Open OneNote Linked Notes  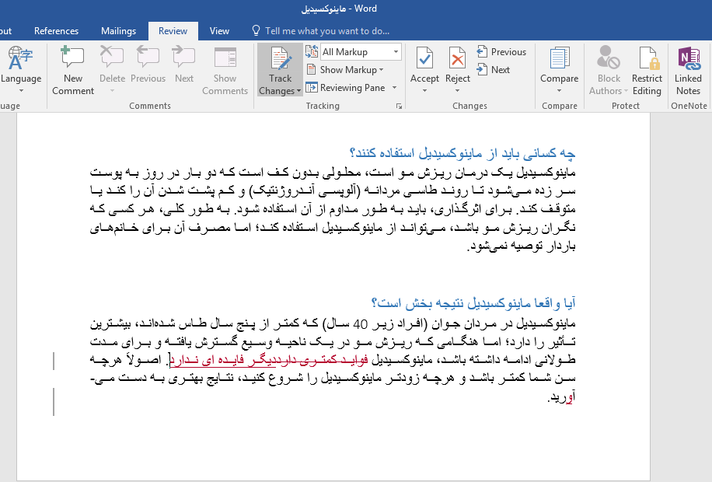pos(689,71)
